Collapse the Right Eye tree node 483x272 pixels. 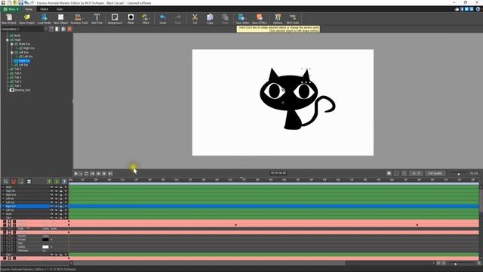click(12, 44)
